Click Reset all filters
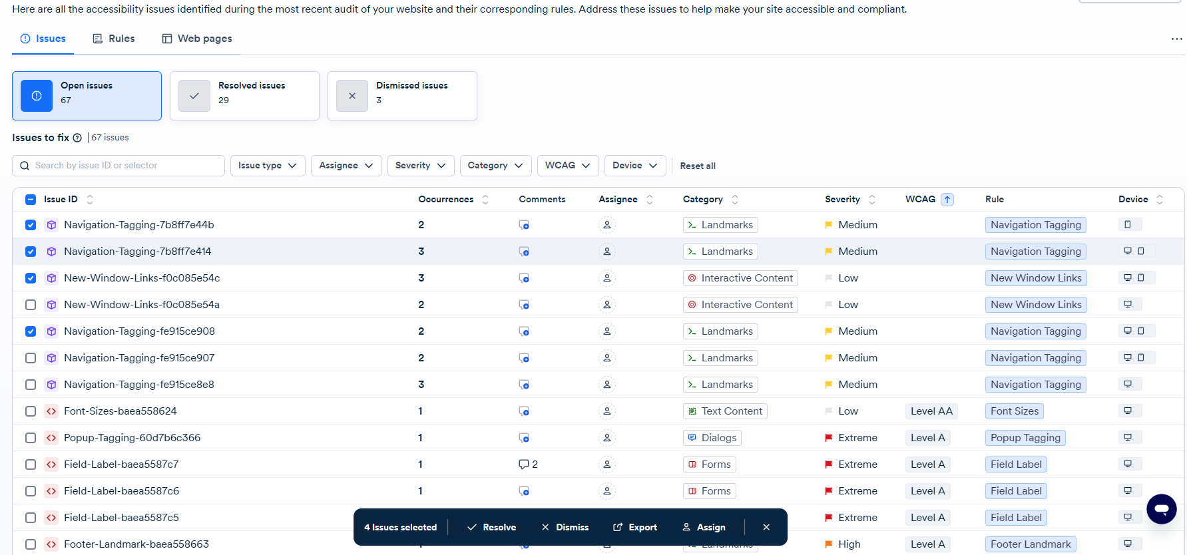Image resolution: width=1187 pixels, height=555 pixels. (x=698, y=166)
